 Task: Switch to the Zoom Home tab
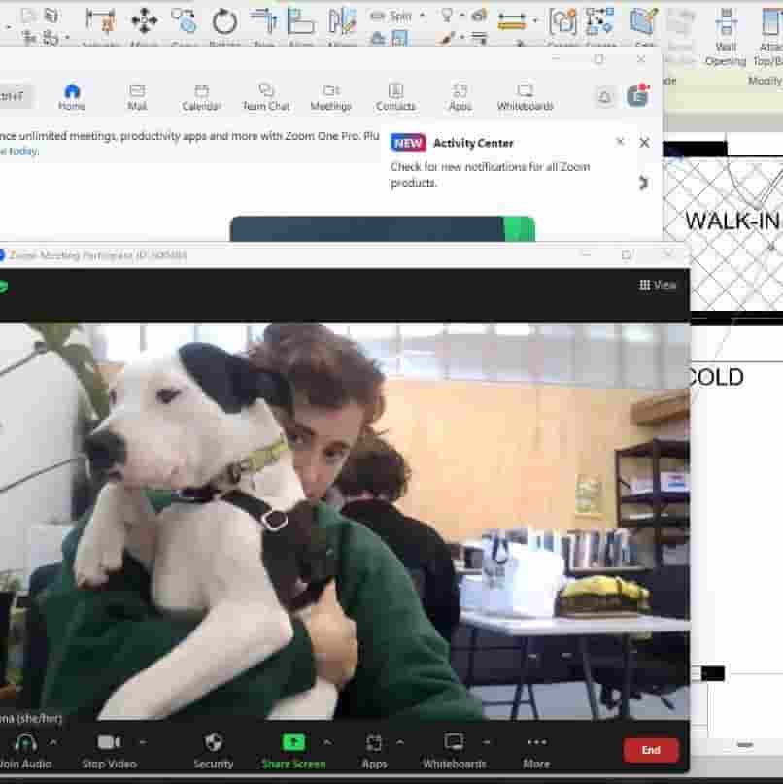pyautogui.click(x=72, y=97)
